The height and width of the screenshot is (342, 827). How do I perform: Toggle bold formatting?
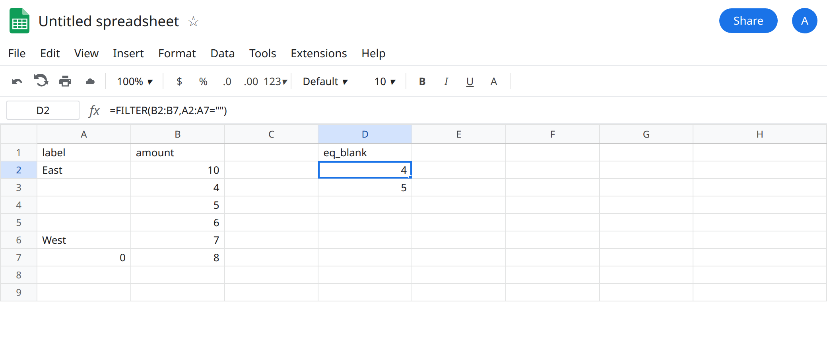click(422, 82)
